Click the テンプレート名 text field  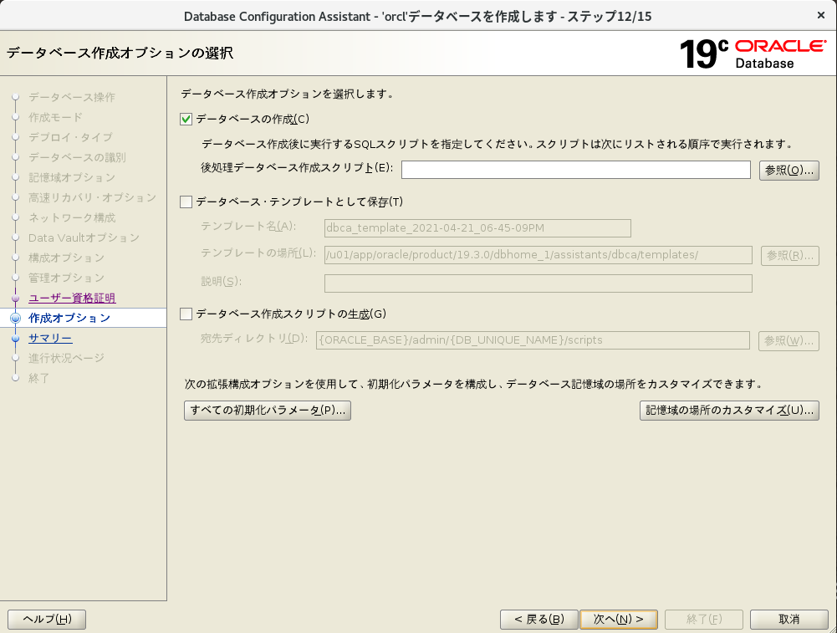click(x=477, y=228)
